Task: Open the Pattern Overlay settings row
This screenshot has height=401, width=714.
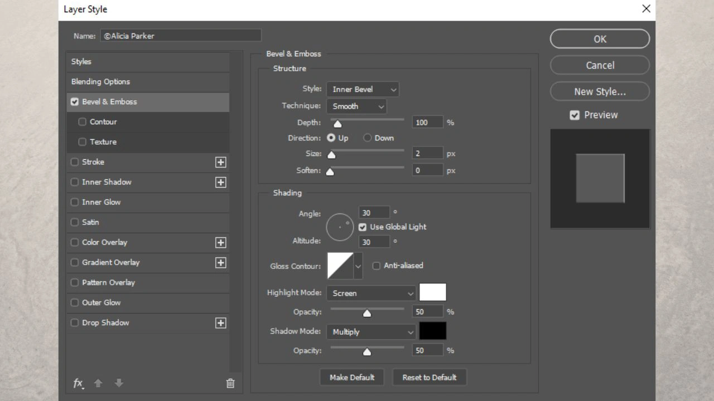Action: tap(148, 282)
